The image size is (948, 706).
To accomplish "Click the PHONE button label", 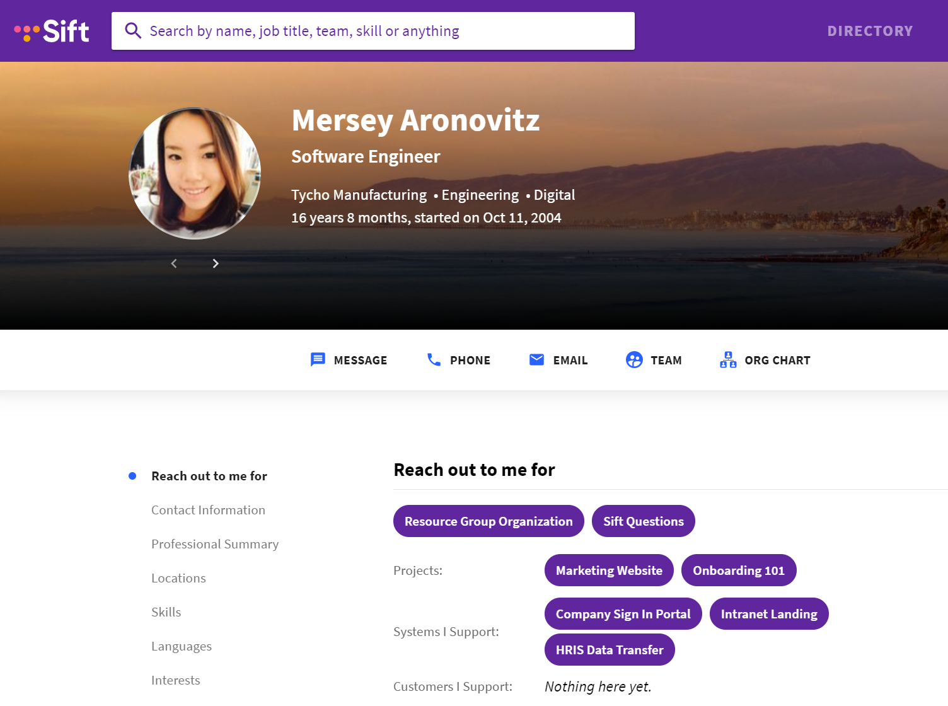I will [x=470, y=361].
